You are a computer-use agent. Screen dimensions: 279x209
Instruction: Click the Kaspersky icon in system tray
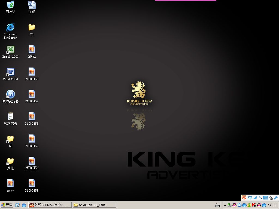254,205
